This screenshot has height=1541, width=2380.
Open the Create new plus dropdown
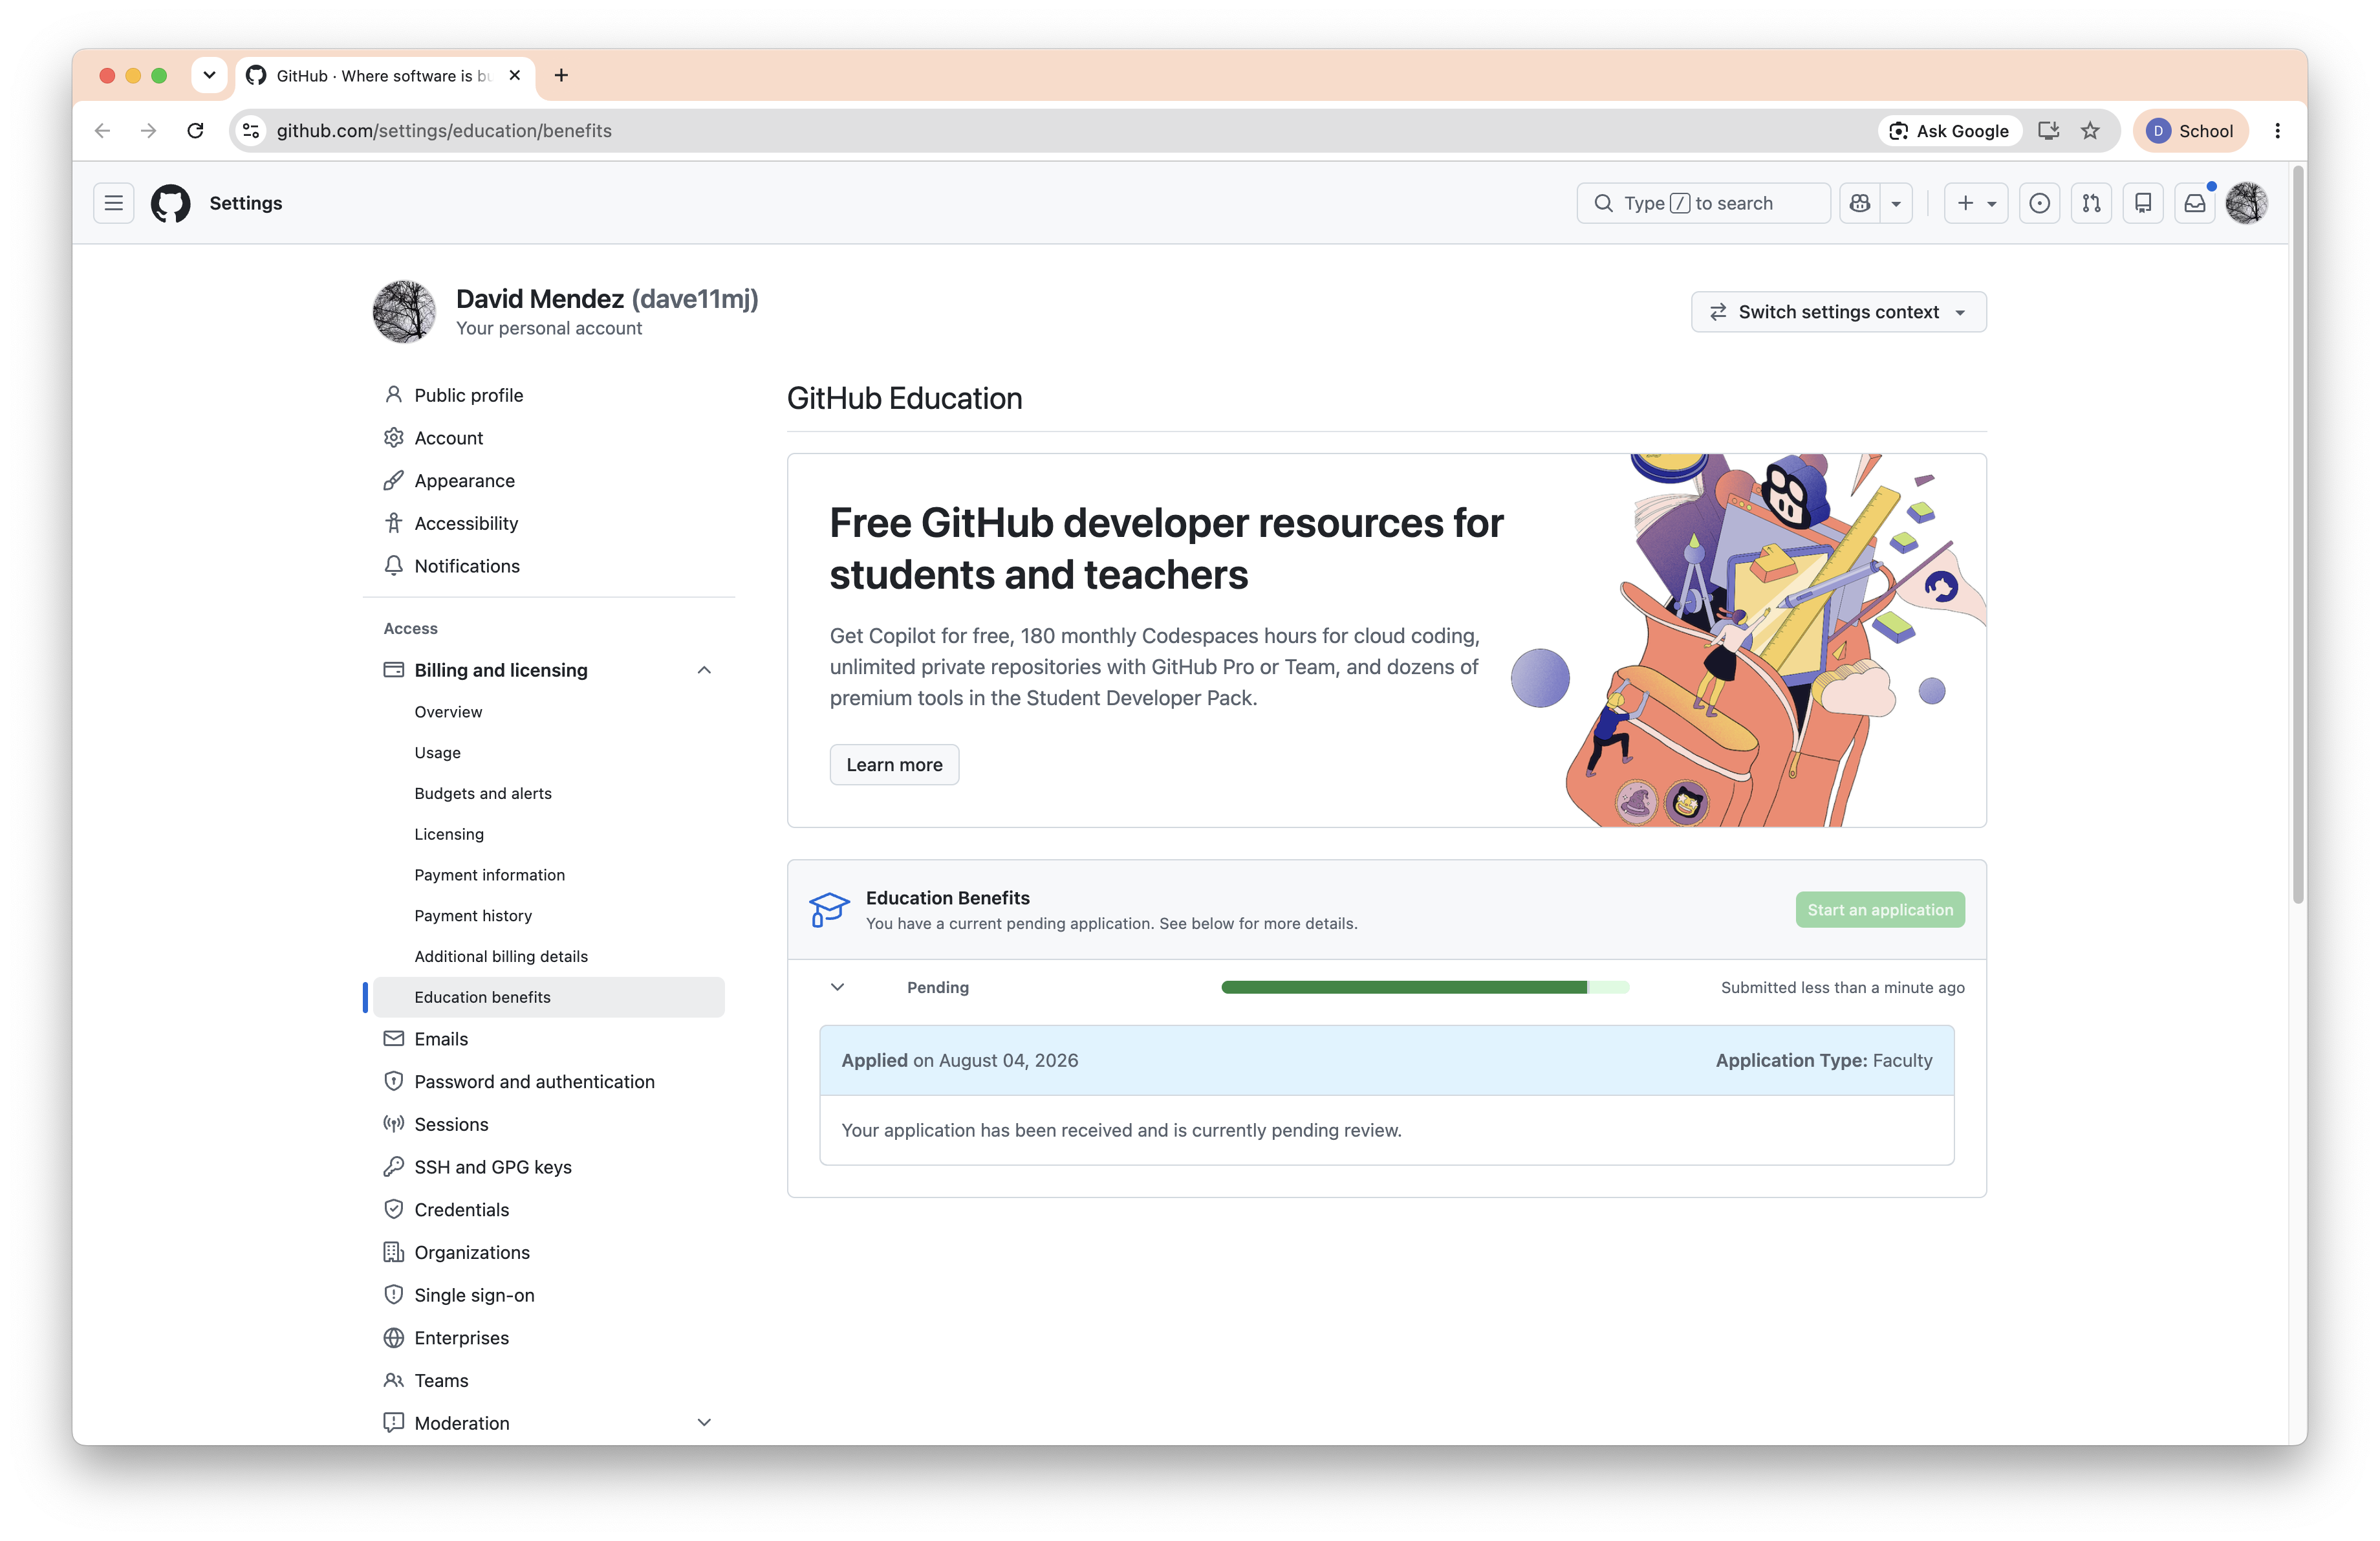(x=1976, y=203)
